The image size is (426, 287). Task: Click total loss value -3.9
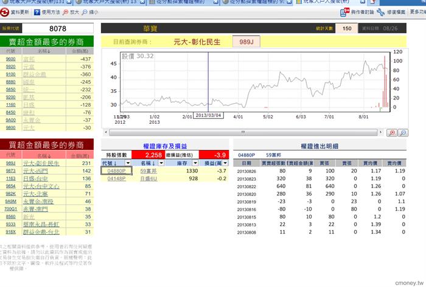click(x=214, y=155)
